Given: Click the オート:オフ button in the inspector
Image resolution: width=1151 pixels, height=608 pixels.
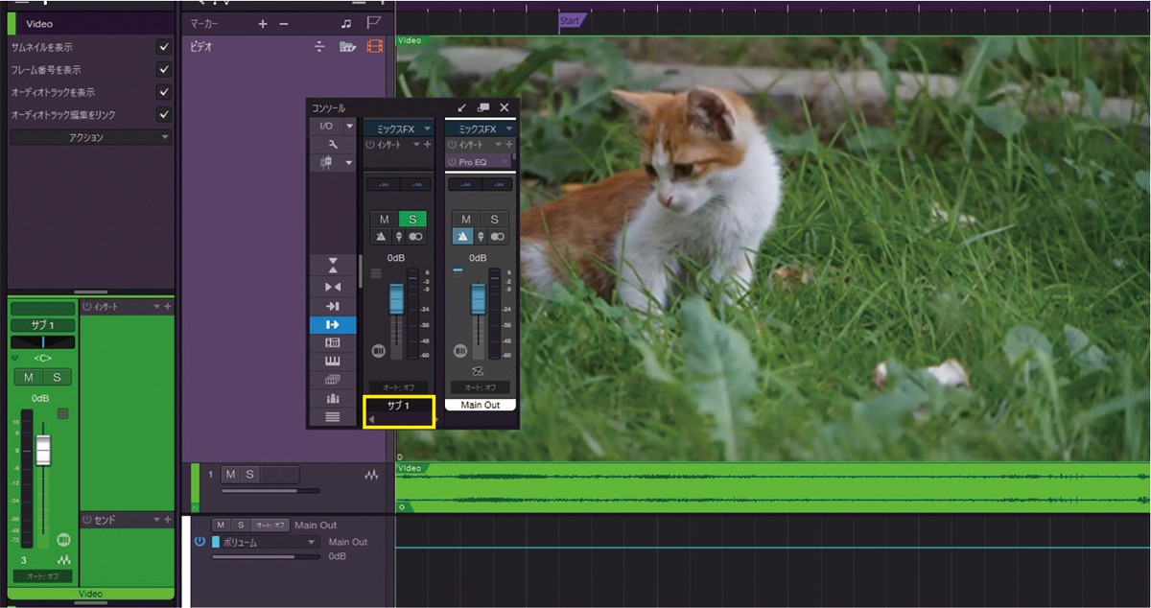Looking at the screenshot, I should [x=42, y=575].
